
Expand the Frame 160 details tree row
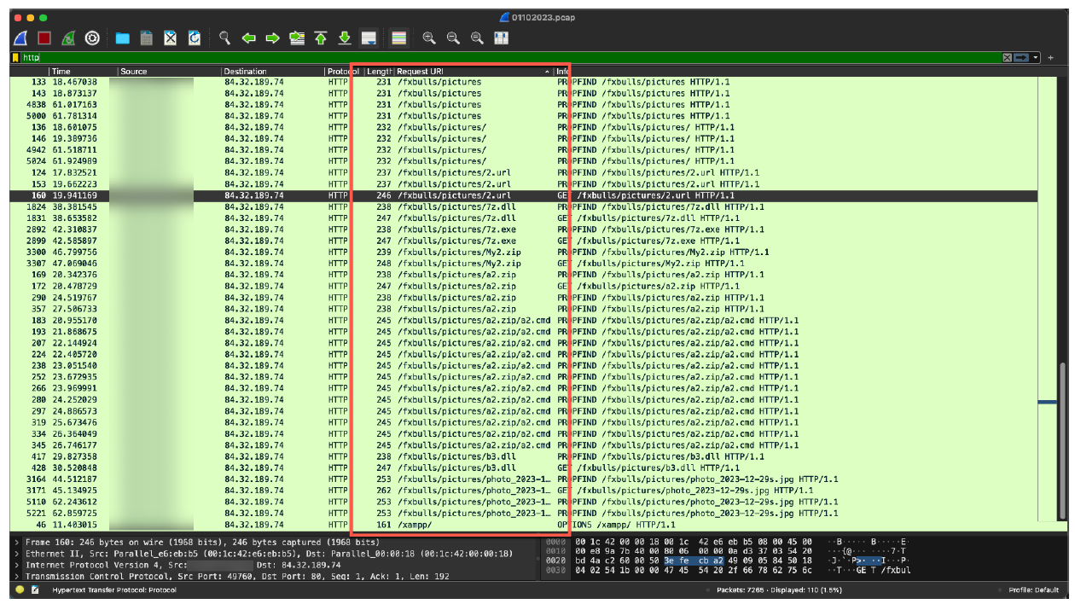click(18, 543)
